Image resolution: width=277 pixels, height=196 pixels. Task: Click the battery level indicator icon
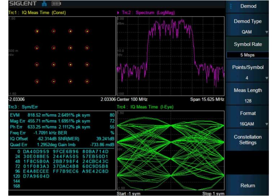[56, 4]
